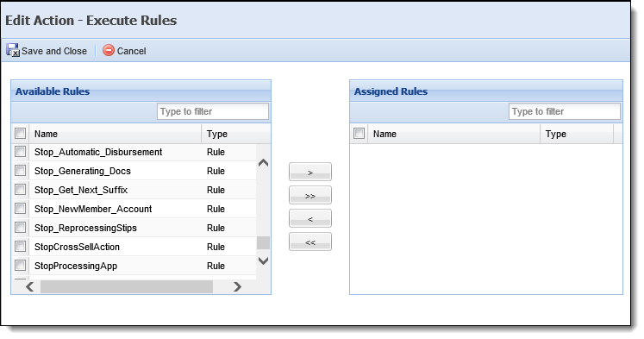Viewport: 644px width, 339px height.
Task: Remove all assigned rules with << button
Action: click(x=310, y=242)
